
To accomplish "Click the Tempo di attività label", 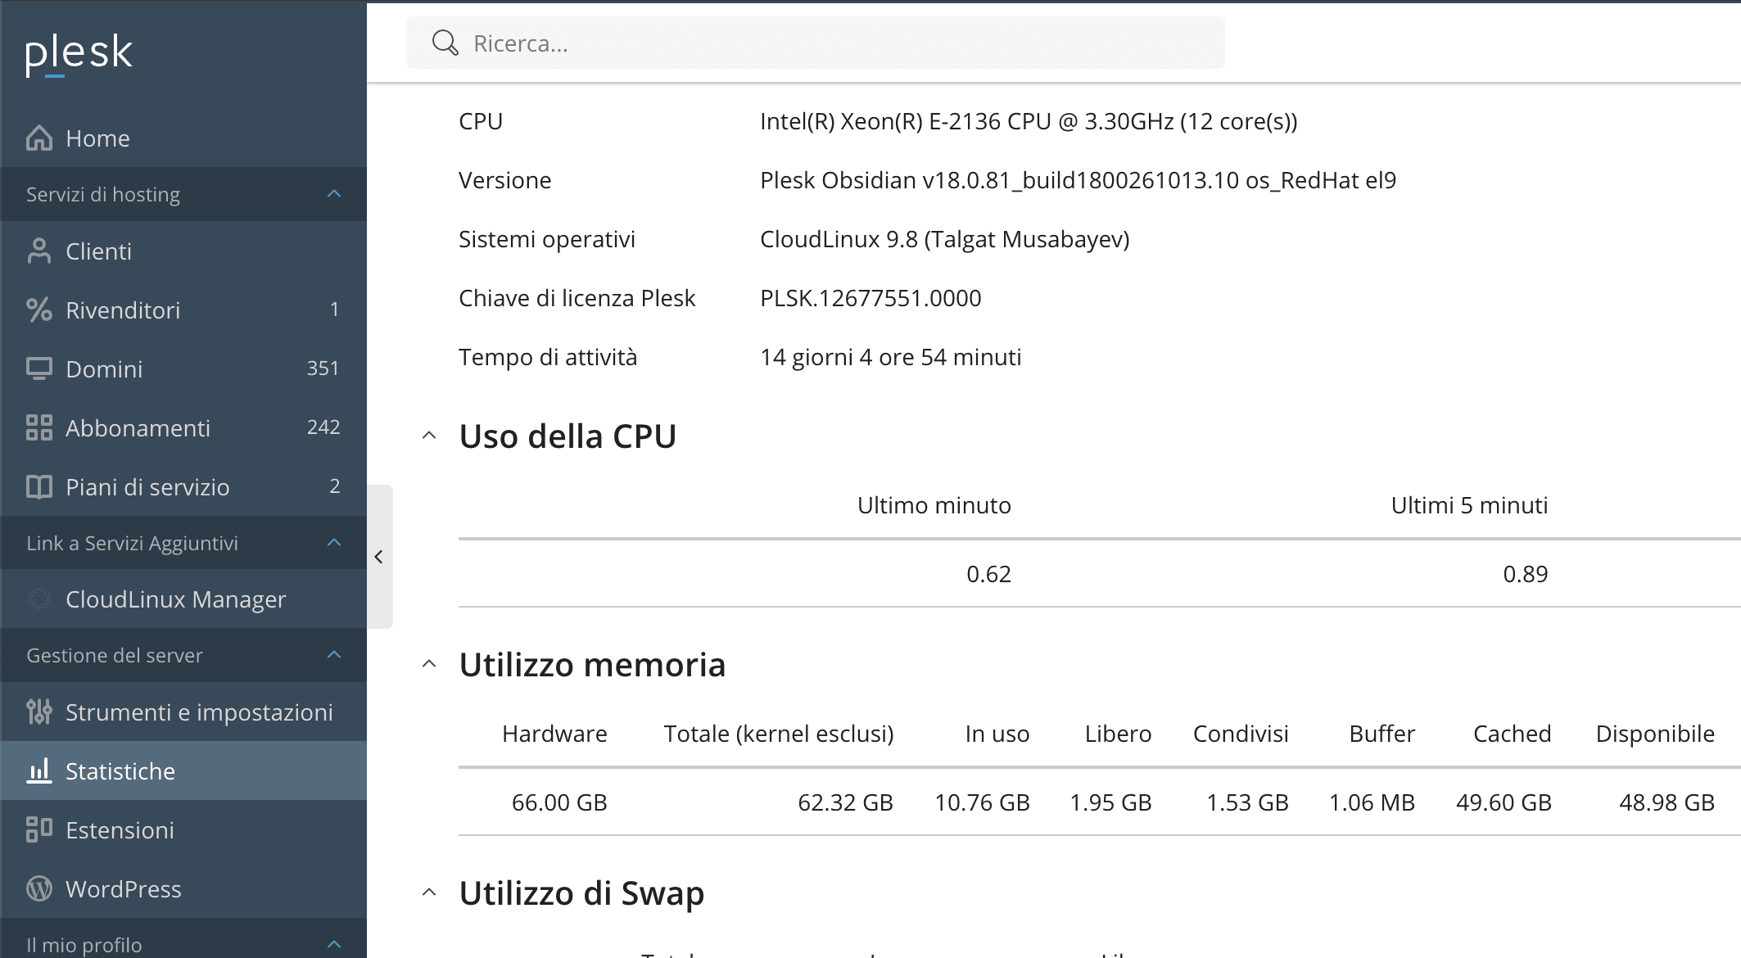I will [548, 357].
